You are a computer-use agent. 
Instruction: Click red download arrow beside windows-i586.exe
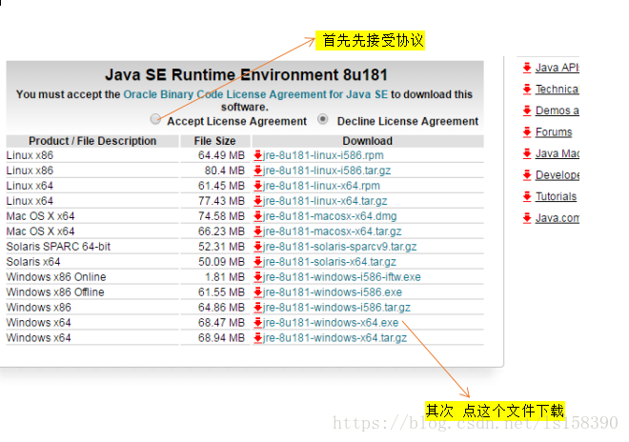[258, 292]
